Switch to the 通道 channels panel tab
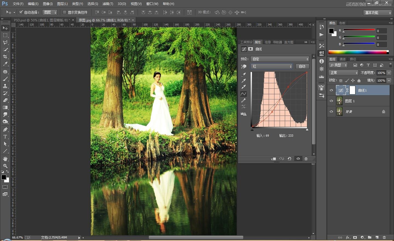The width and height of the screenshot is (394, 241). 342,59
